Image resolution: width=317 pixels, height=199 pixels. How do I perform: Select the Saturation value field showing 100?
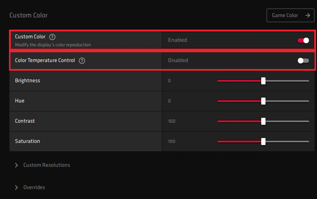tap(172, 141)
